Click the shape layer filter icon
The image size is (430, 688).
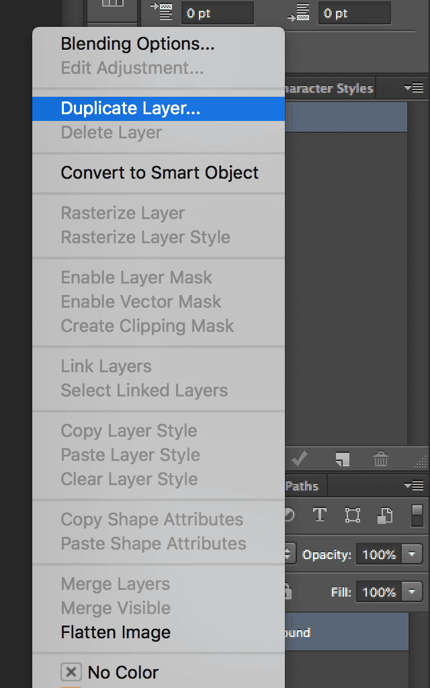(x=352, y=515)
